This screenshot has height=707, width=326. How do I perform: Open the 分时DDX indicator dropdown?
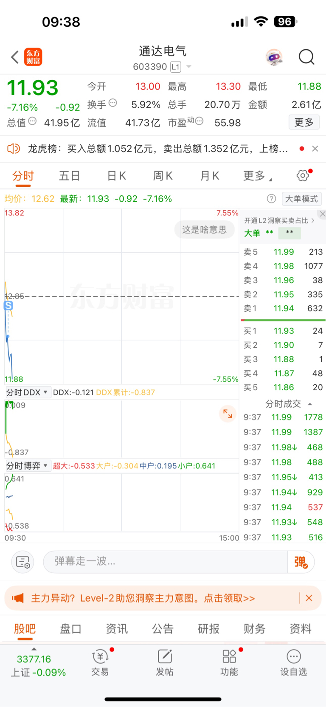pyautogui.click(x=27, y=392)
